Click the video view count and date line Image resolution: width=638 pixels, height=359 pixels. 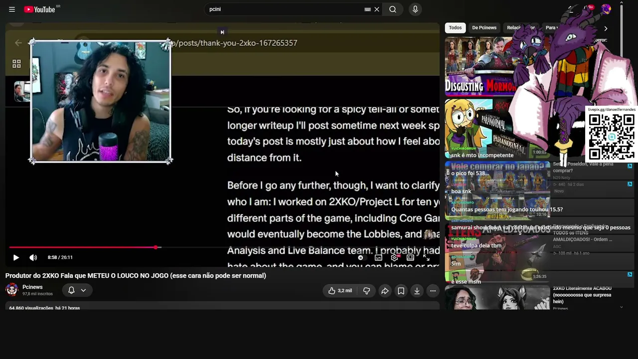(x=44, y=308)
